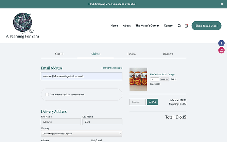
Task: Open the Country dropdown
Action: point(82,133)
